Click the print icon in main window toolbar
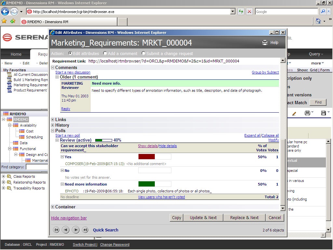 tap(307, 113)
